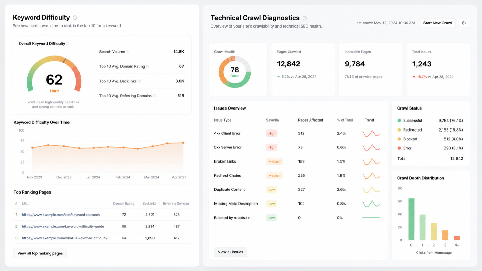Click the 2,153 (16.8%) Redirected value
Viewport: 482px width, 271px height.
click(x=451, y=130)
